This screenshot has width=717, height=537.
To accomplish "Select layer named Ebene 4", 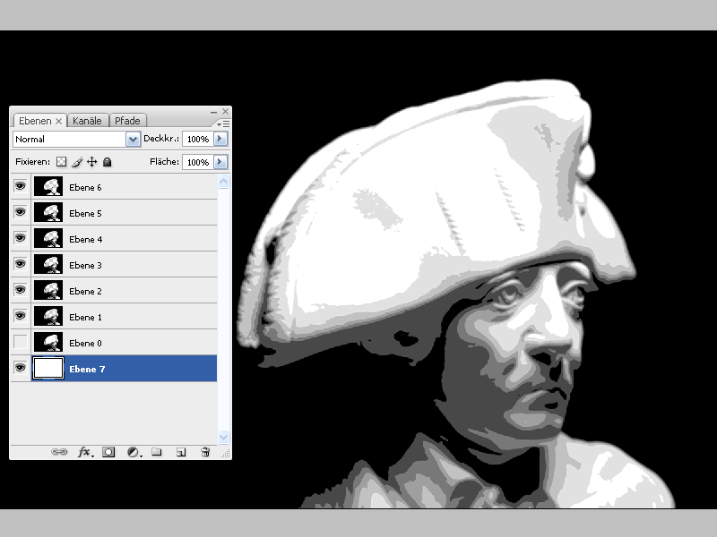I will pos(85,239).
